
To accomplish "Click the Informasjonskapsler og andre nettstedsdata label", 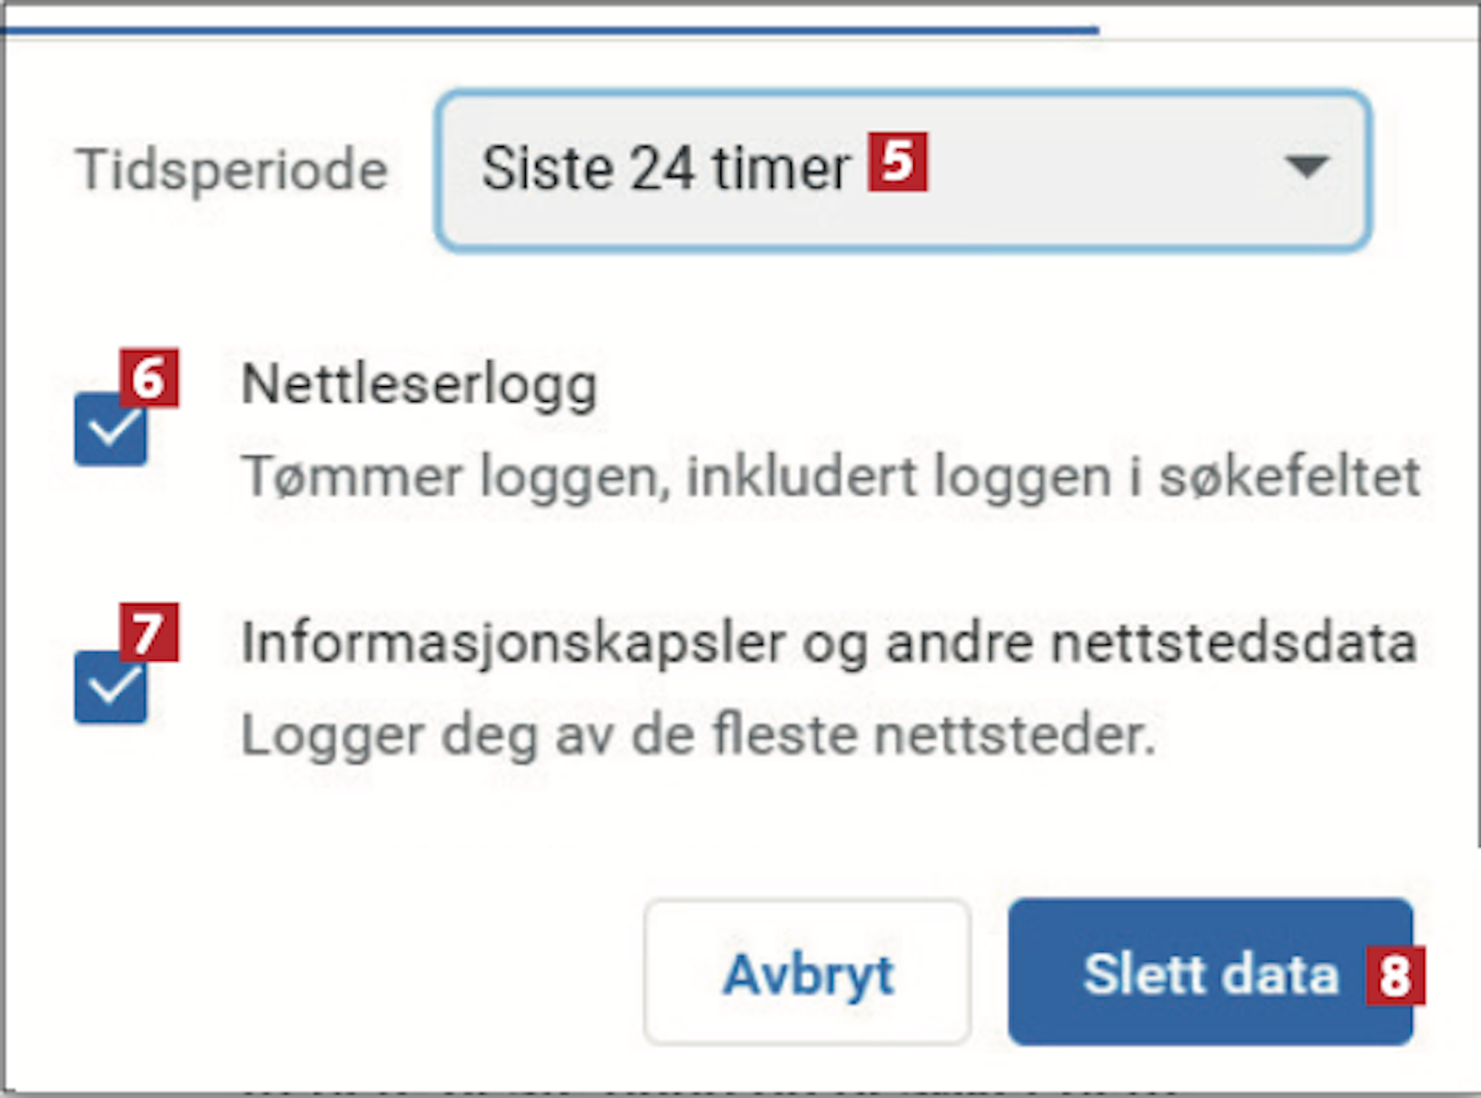I will (x=829, y=643).
